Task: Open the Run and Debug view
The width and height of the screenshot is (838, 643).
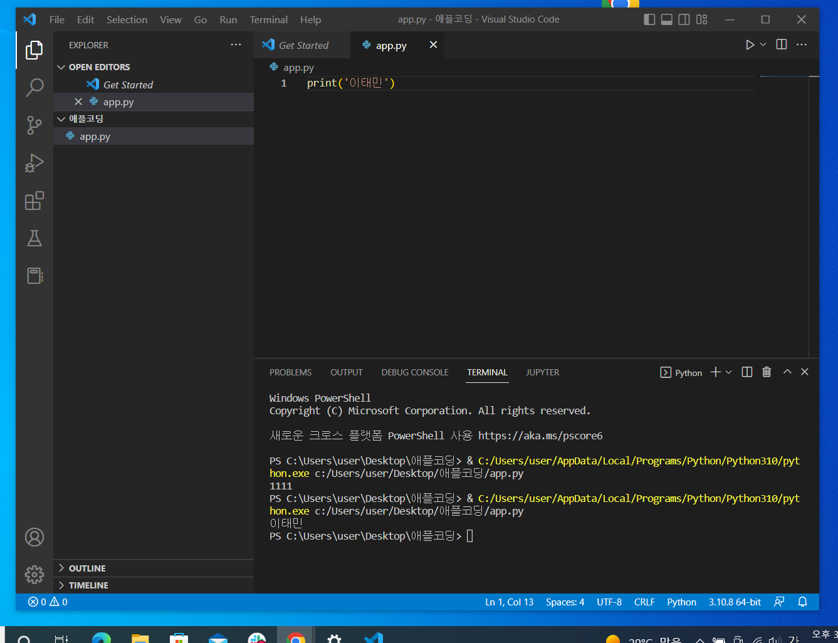Action: [x=34, y=163]
